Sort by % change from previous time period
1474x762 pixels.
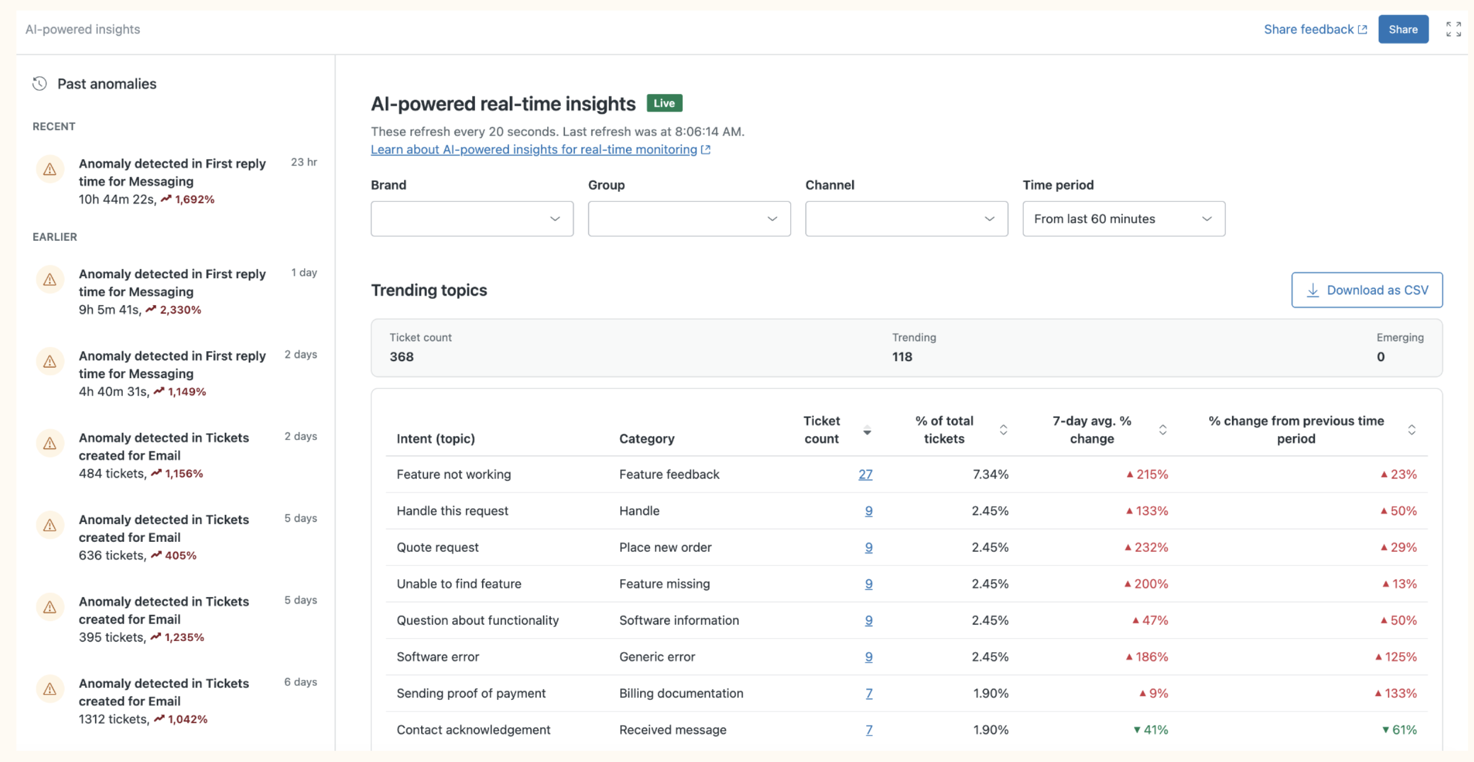[x=1411, y=430]
